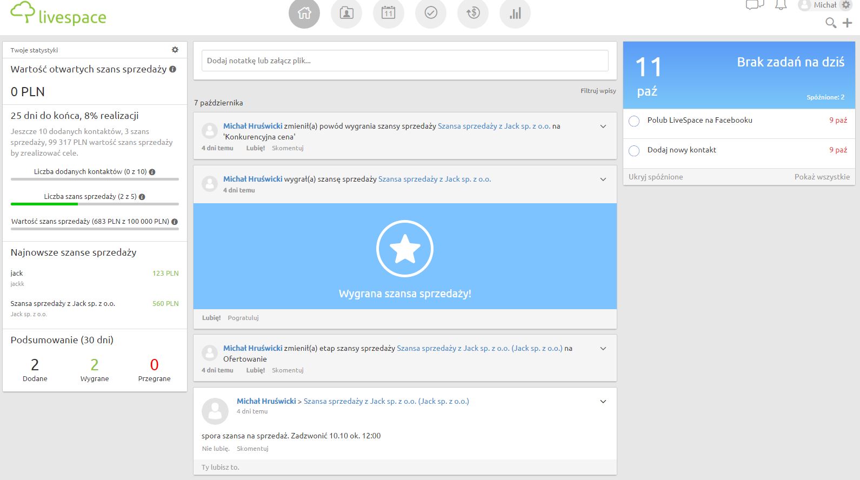Click 'Pokaż wszystkie' in tasks panel
The width and height of the screenshot is (860, 480).
(x=822, y=177)
